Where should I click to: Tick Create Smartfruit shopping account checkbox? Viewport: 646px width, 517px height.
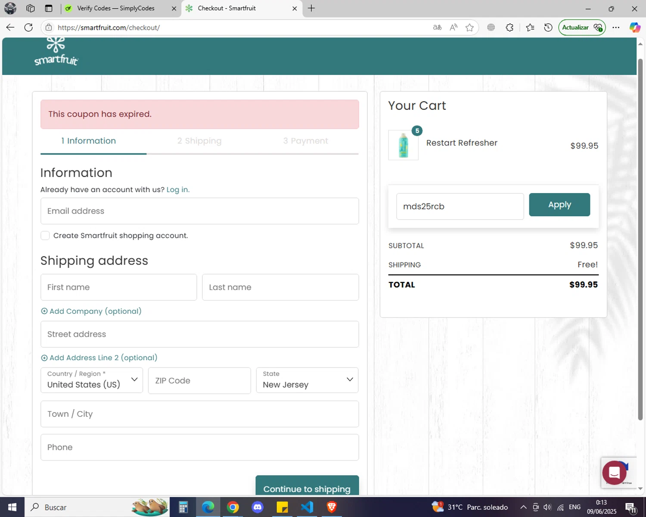(x=45, y=235)
